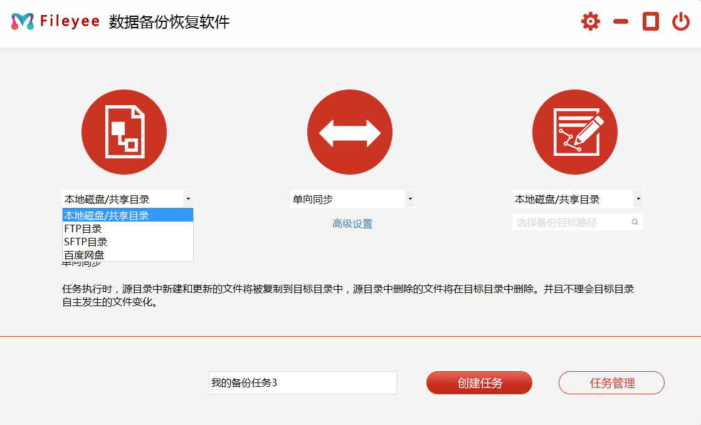The width and height of the screenshot is (701, 425).
Task: Click the Fileyee logo icon
Action: pos(23,22)
